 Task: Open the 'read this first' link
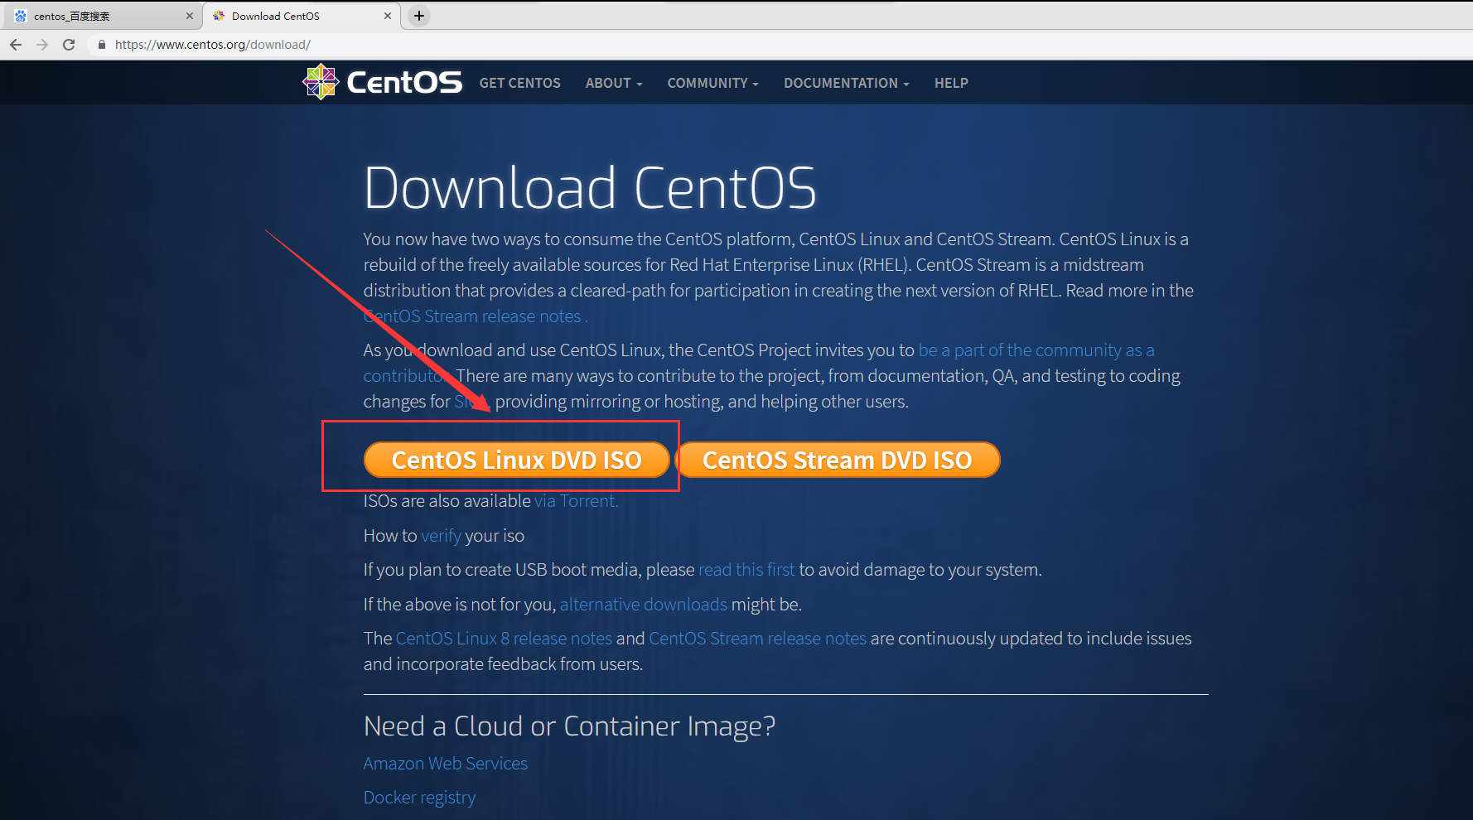tap(746, 570)
